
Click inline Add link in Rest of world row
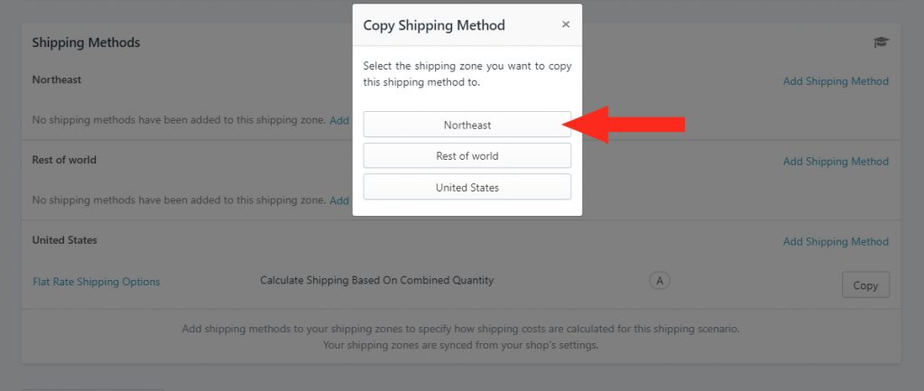(339, 200)
